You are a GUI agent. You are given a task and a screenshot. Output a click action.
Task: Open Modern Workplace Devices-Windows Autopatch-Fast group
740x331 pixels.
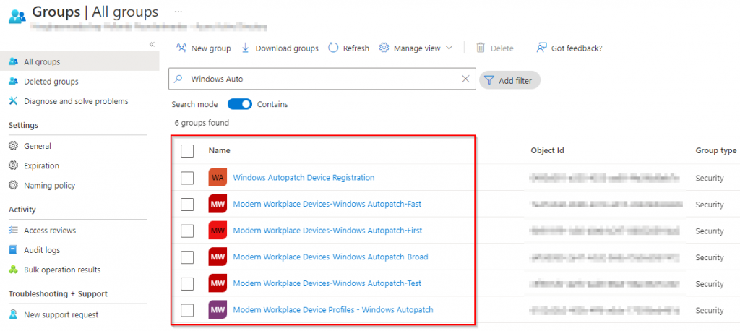pyautogui.click(x=327, y=204)
